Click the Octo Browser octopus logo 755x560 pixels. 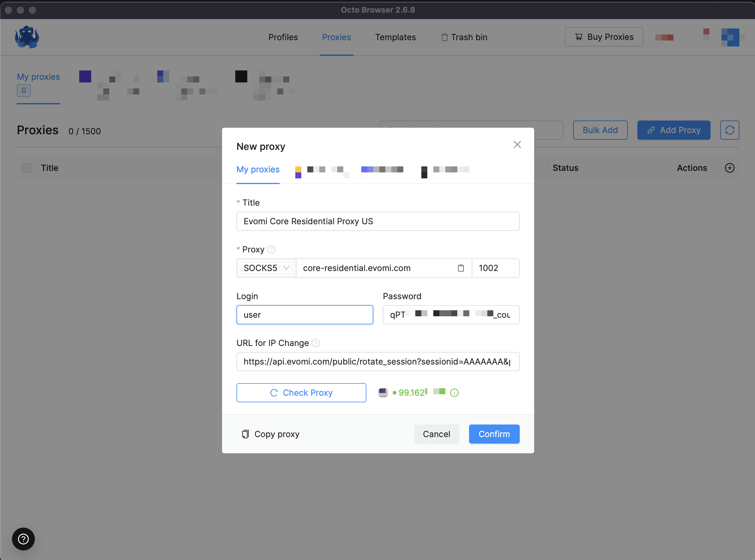tap(27, 37)
